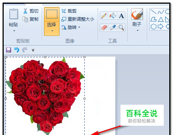This screenshot has height=135, width=173.
Task: Select the Color picker eyedropper tool
Action: [113, 28]
